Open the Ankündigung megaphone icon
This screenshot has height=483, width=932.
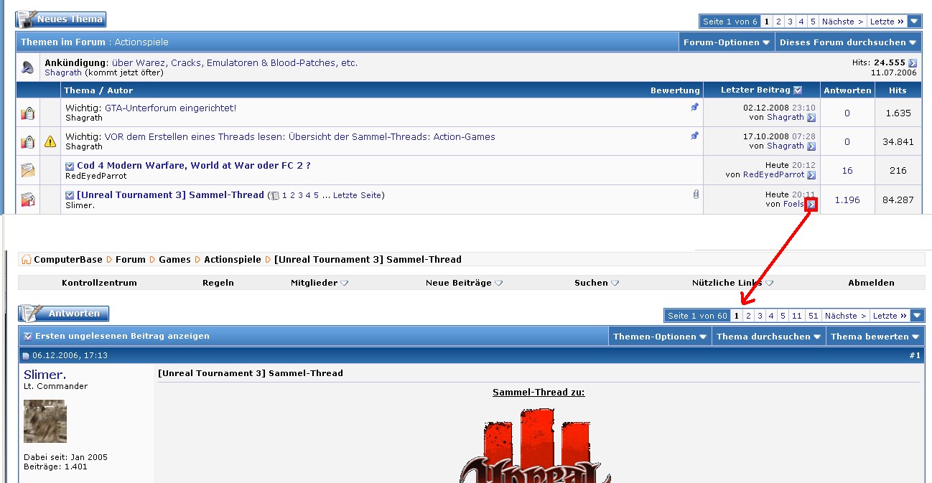[x=27, y=68]
